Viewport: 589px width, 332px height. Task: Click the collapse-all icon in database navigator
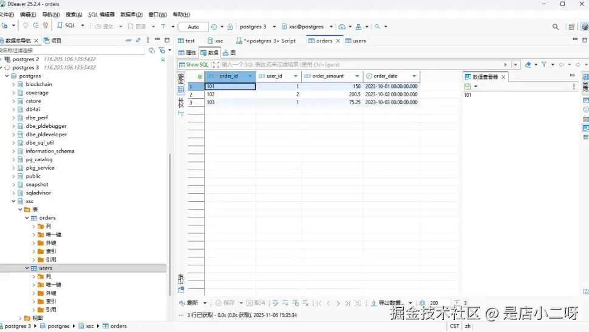point(129,40)
